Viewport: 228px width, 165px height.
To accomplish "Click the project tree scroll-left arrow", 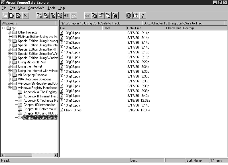I will coord(2,155).
